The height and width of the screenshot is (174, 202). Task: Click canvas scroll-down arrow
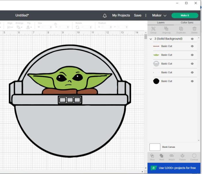pyautogui.click(x=146, y=168)
